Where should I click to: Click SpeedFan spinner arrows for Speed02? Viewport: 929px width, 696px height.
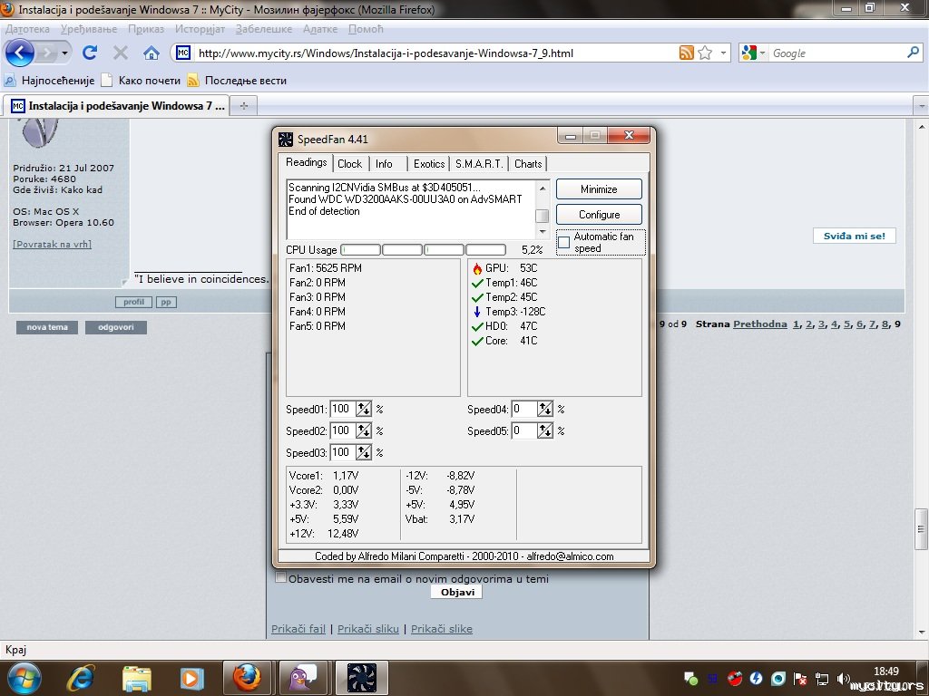click(364, 430)
